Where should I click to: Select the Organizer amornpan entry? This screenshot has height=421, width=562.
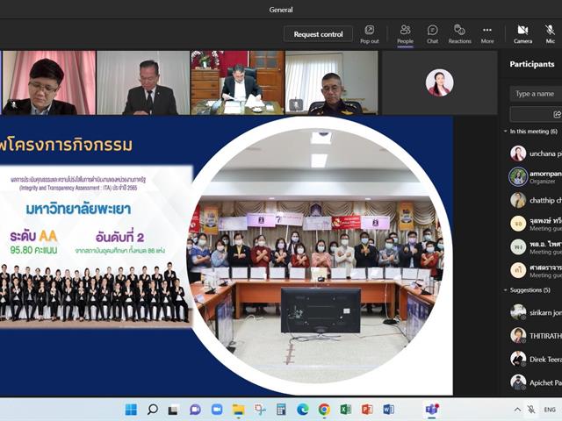(536, 177)
